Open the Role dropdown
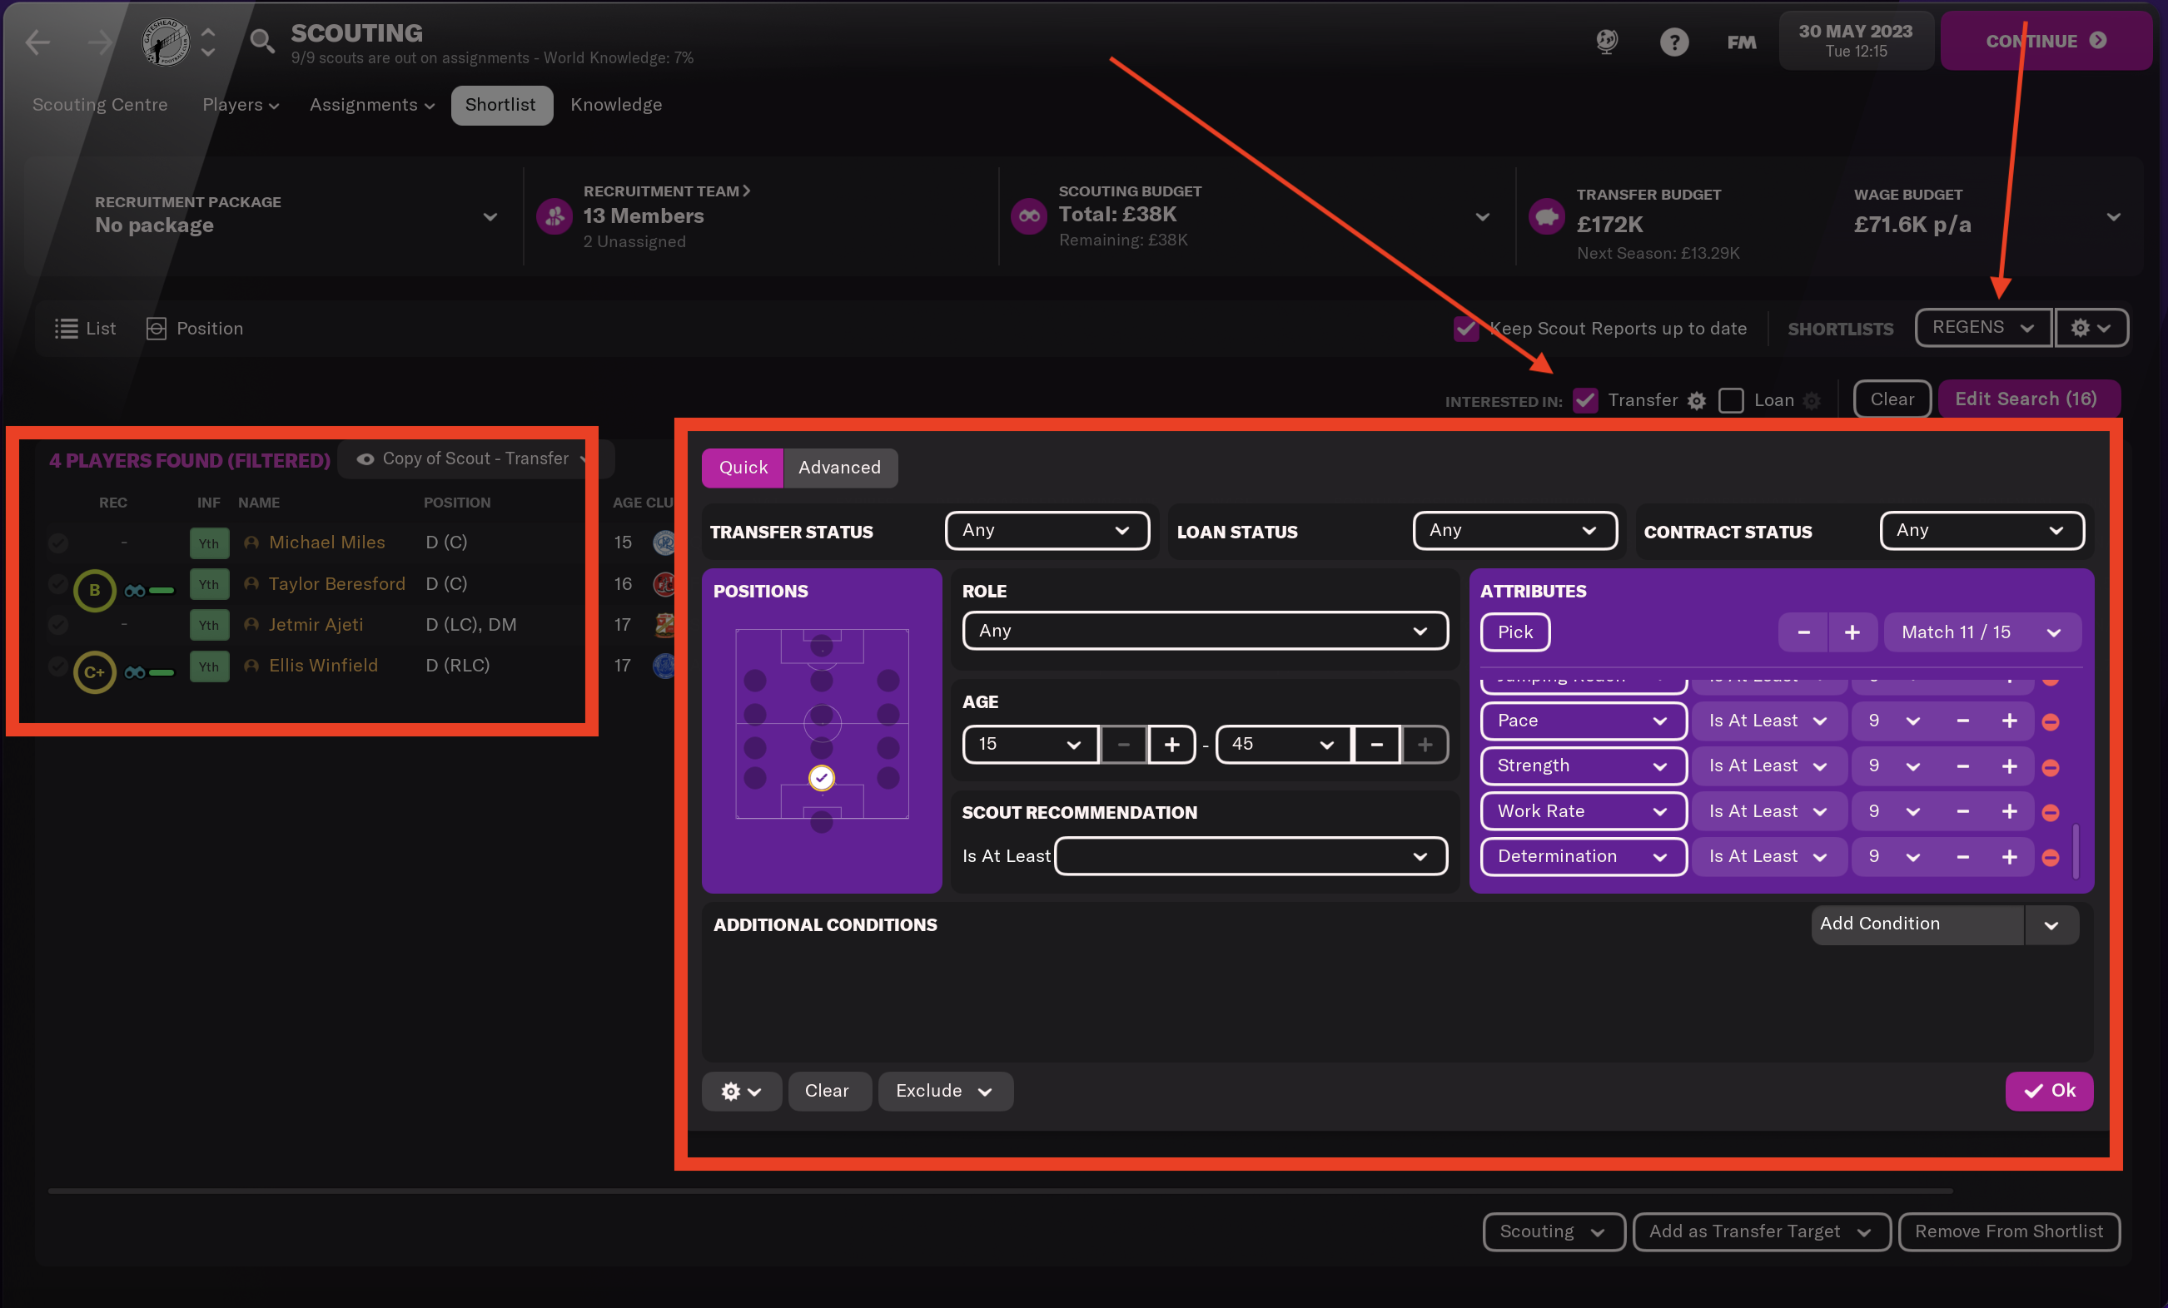2168x1308 pixels. tap(1205, 631)
